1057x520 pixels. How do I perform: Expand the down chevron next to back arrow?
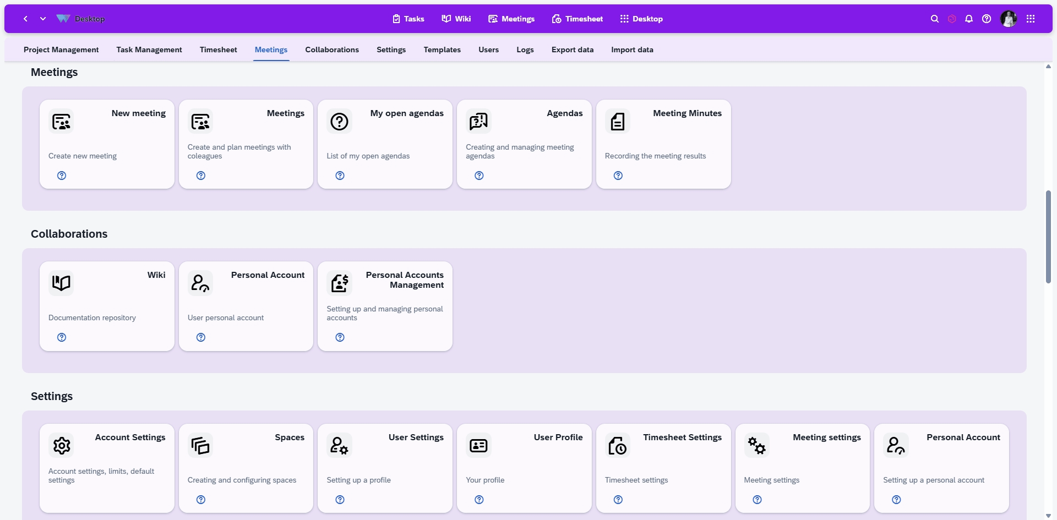(x=43, y=19)
